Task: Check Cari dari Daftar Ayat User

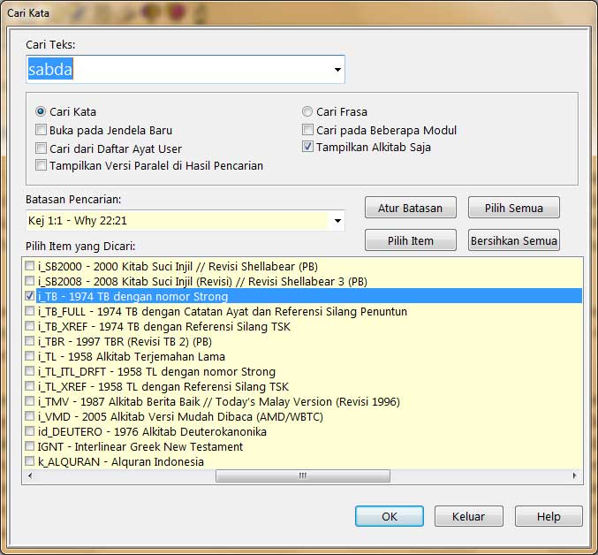Action: click(x=41, y=148)
